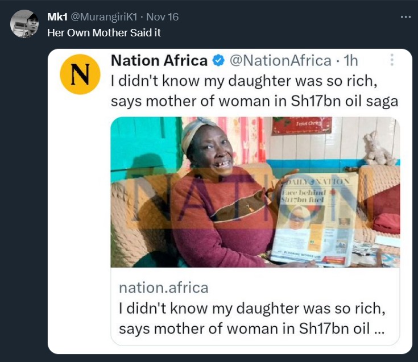418x362 pixels.
Task: Open the tweet's three-dot More menu
Action: click(405, 17)
